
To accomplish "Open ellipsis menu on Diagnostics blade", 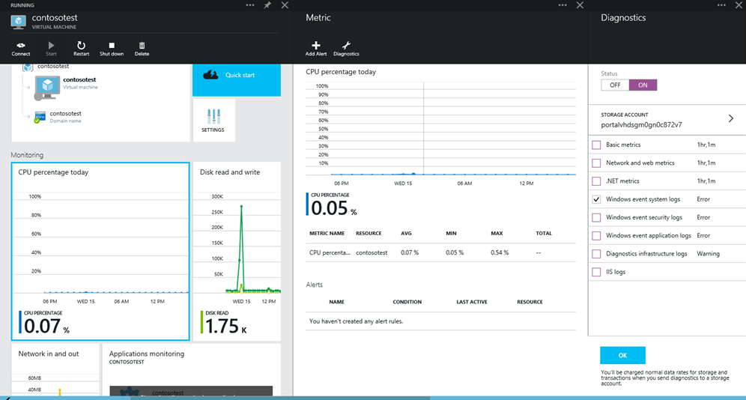I will [721, 5].
